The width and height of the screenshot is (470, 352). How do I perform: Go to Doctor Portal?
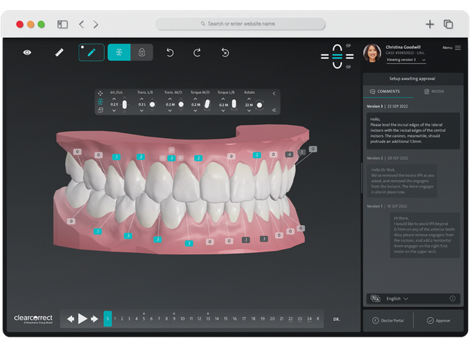[388, 320]
